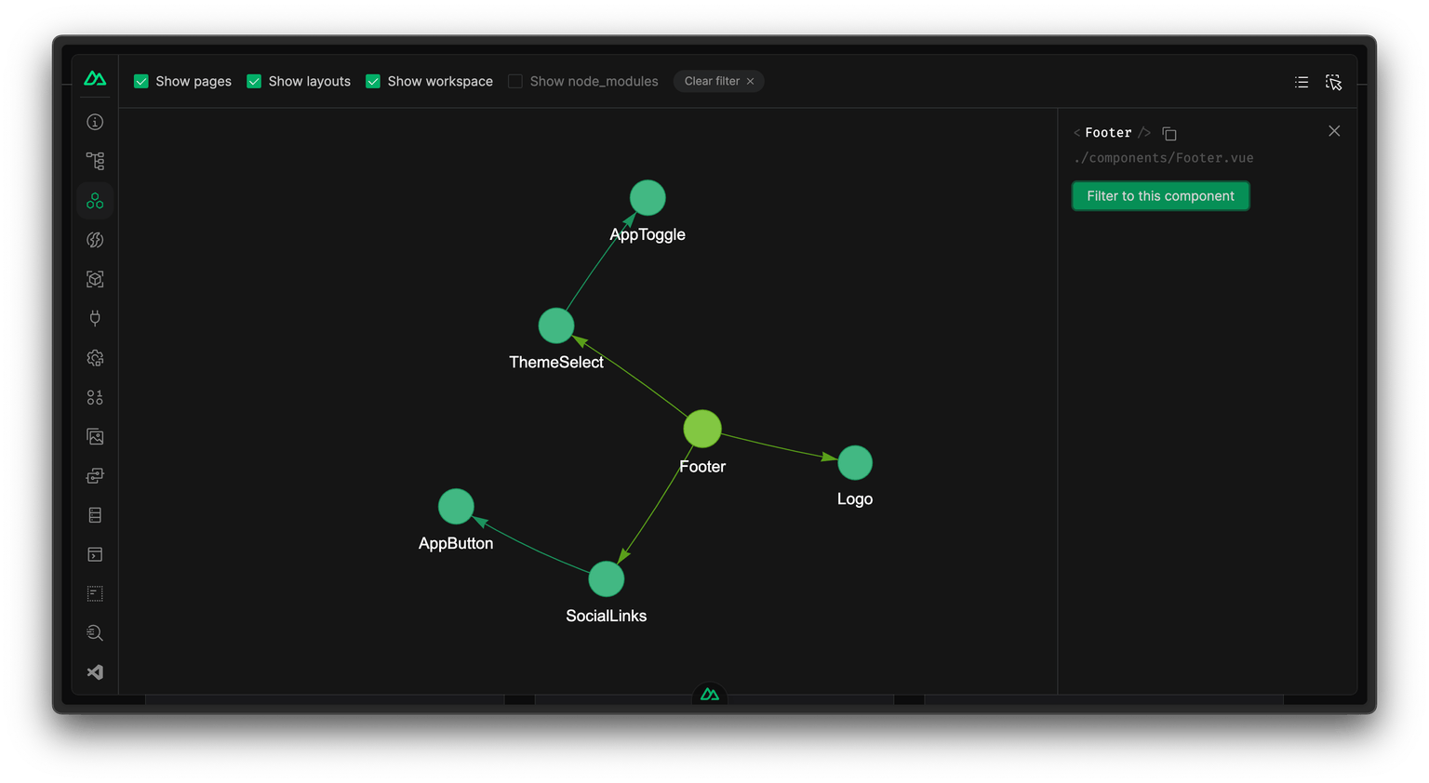Activate the component inspector tool
Viewport: 1429px width, 783px height.
pos(1333,82)
